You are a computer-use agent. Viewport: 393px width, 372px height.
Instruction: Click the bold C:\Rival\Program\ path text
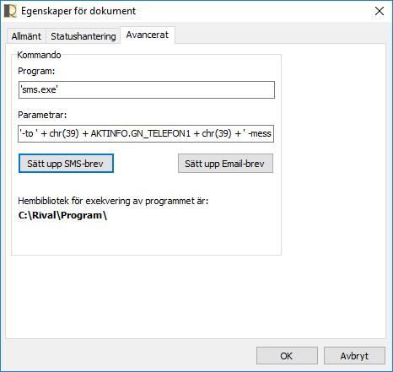[62, 215]
